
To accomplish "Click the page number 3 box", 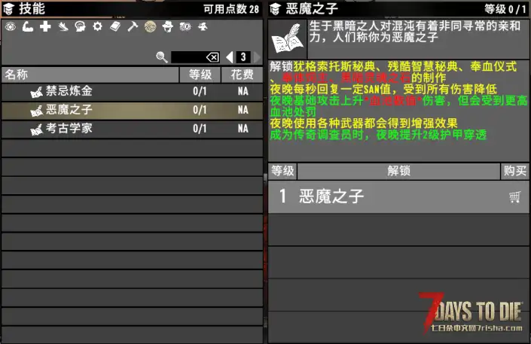I will coord(243,57).
